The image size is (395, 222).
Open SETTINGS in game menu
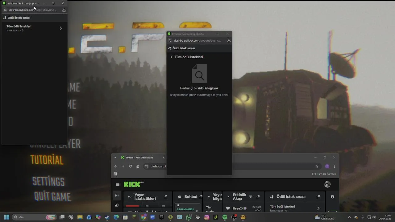click(48, 181)
